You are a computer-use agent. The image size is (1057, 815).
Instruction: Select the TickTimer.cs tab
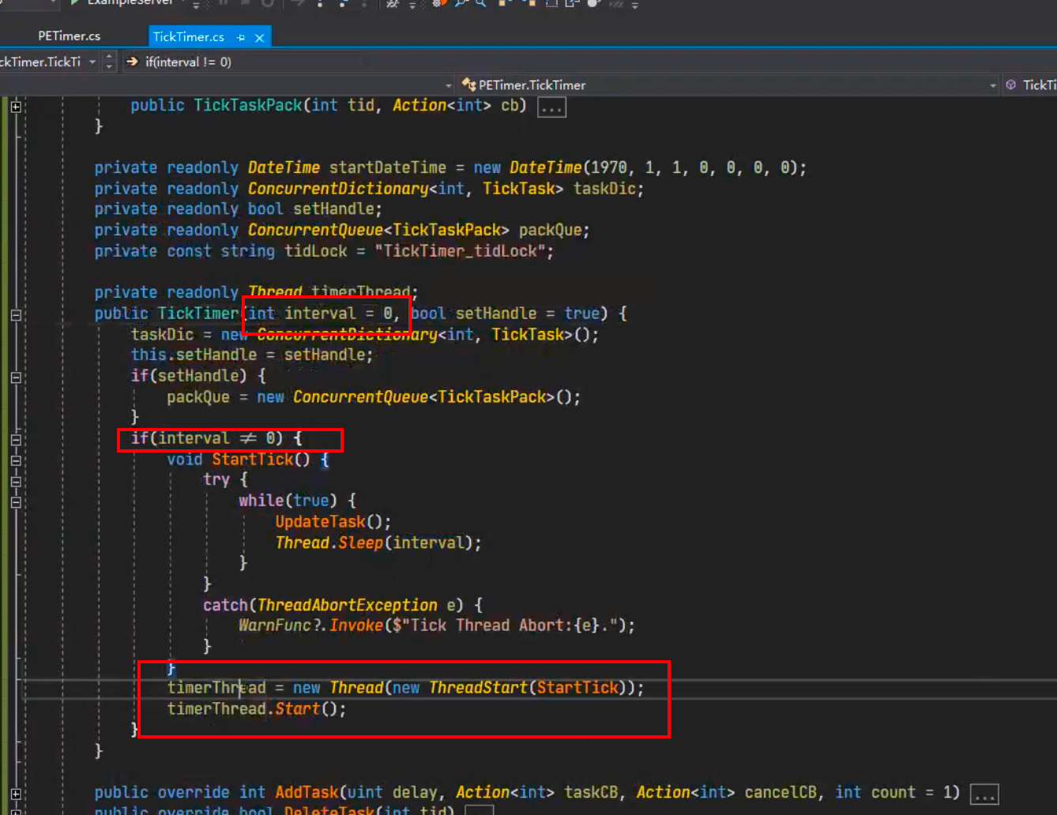pos(188,36)
